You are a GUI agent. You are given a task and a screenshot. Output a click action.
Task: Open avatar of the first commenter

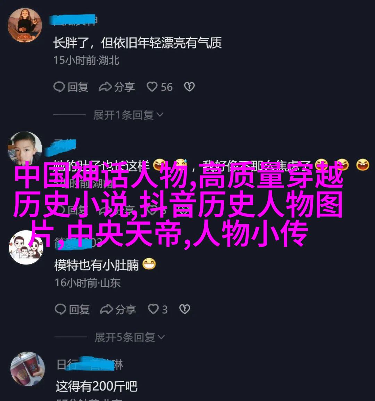coord(25,25)
